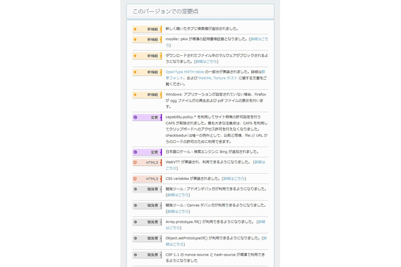The image size is (401, 267).
Task: Click the gear icon on the Canvas debugger row
Action: (135, 206)
